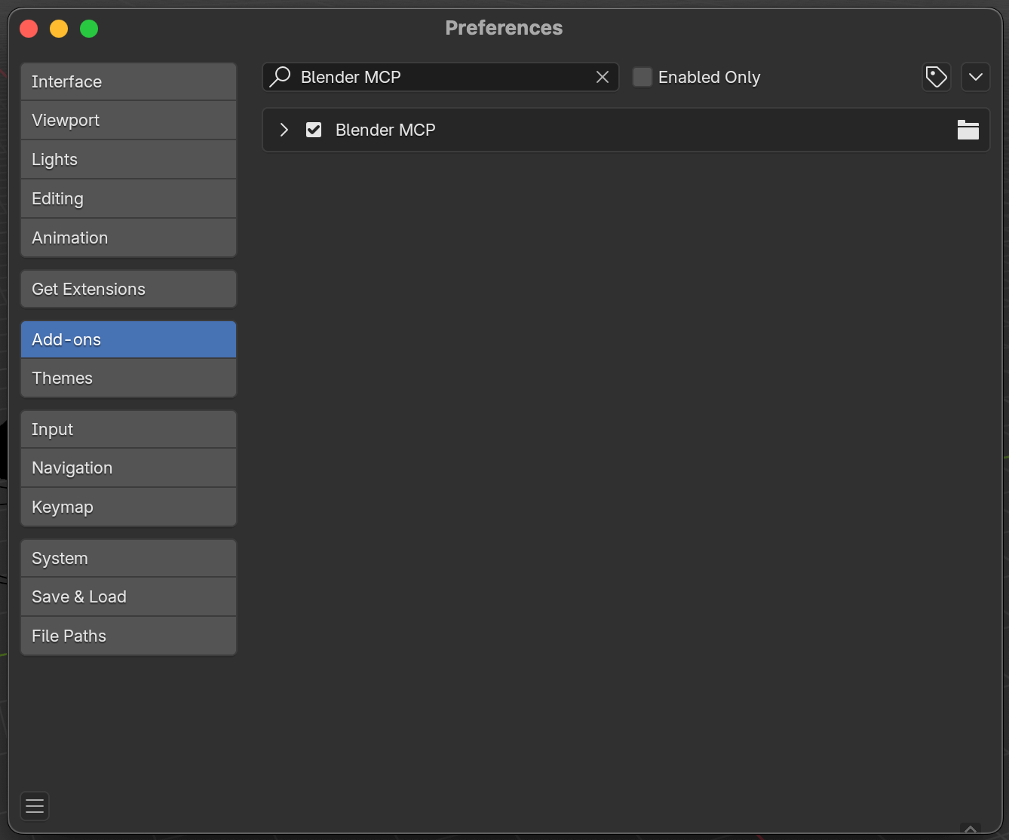This screenshot has height=840, width=1009.
Task: Open the add-ons settings dropdown arrow
Action: click(975, 77)
